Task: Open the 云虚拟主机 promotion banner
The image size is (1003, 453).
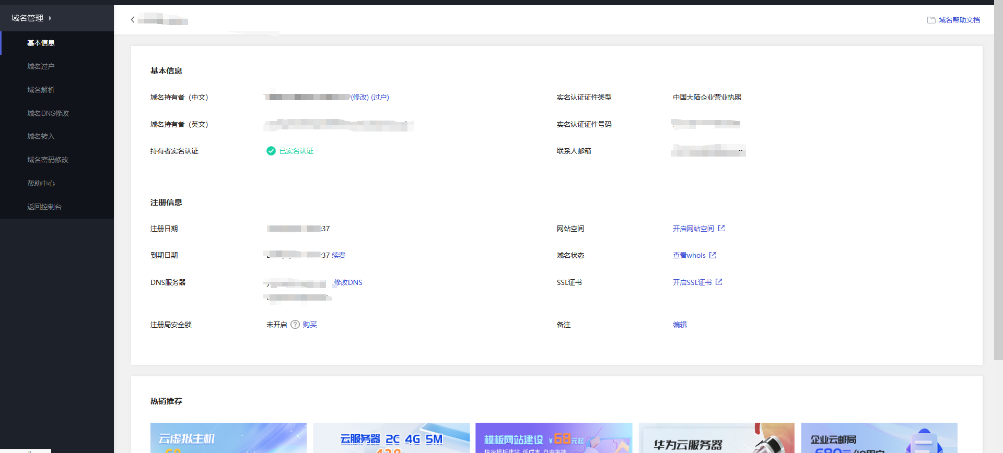Action: 228,438
